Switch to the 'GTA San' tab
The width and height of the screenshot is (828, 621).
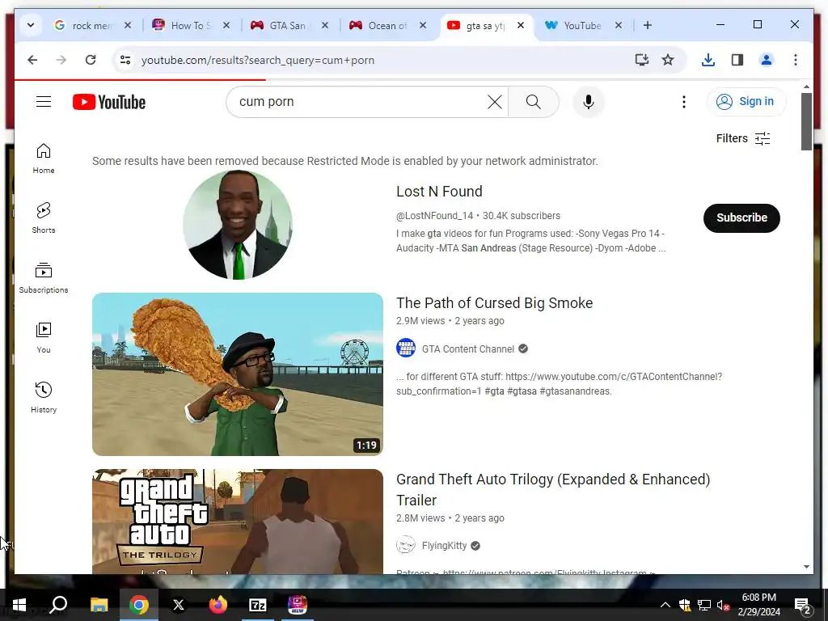[x=282, y=25]
